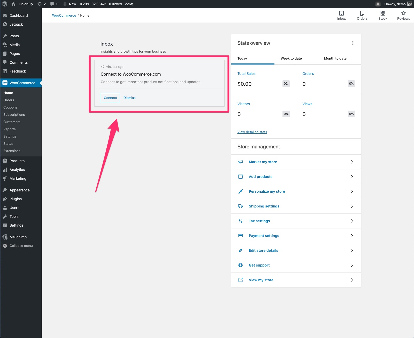Open the Inbox tray icon in header
Image resolution: width=414 pixels, height=338 pixels.
coord(342,13)
